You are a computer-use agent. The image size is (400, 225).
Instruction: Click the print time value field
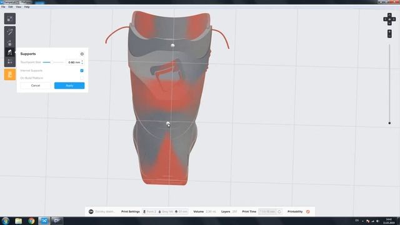pos(267,211)
